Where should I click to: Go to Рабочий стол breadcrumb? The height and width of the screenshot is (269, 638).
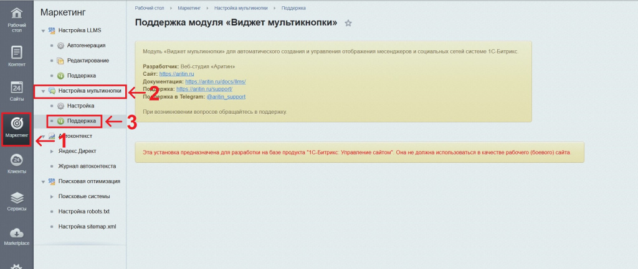pyautogui.click(x=150, y=8)
